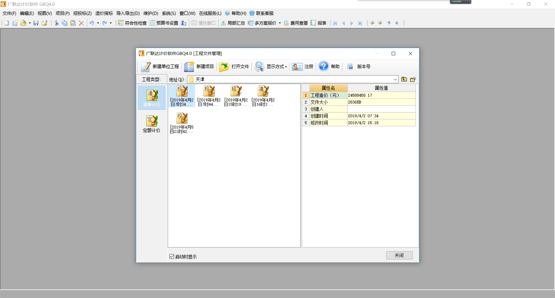This screenshot has width=555, height=298.
Task: Click the 帮助 button in the dialog
Action: [329, 67]
